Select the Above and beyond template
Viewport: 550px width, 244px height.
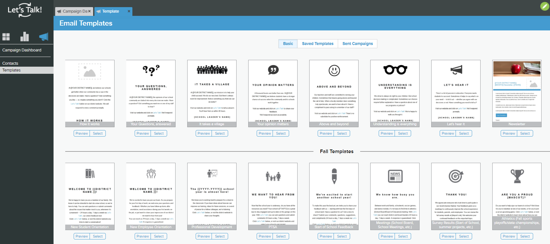[342, 133]
